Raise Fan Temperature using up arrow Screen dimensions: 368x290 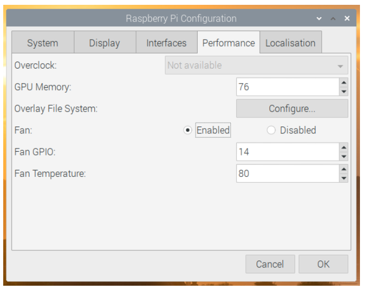click(x=343, y=169)
